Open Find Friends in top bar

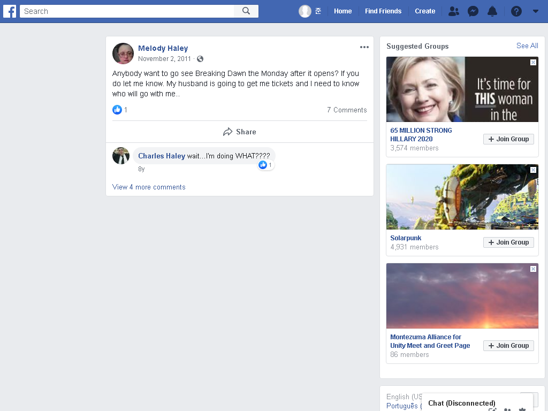pos(383,11)
